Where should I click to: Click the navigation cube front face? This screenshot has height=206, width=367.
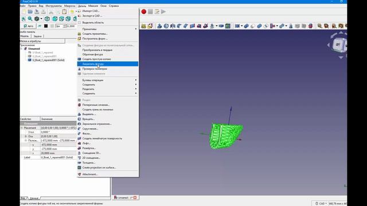coord(338,45)
